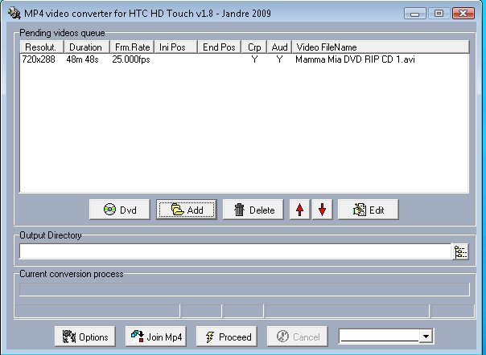
Task: Move queued video down with red arrow
Action: click(323, 210)
